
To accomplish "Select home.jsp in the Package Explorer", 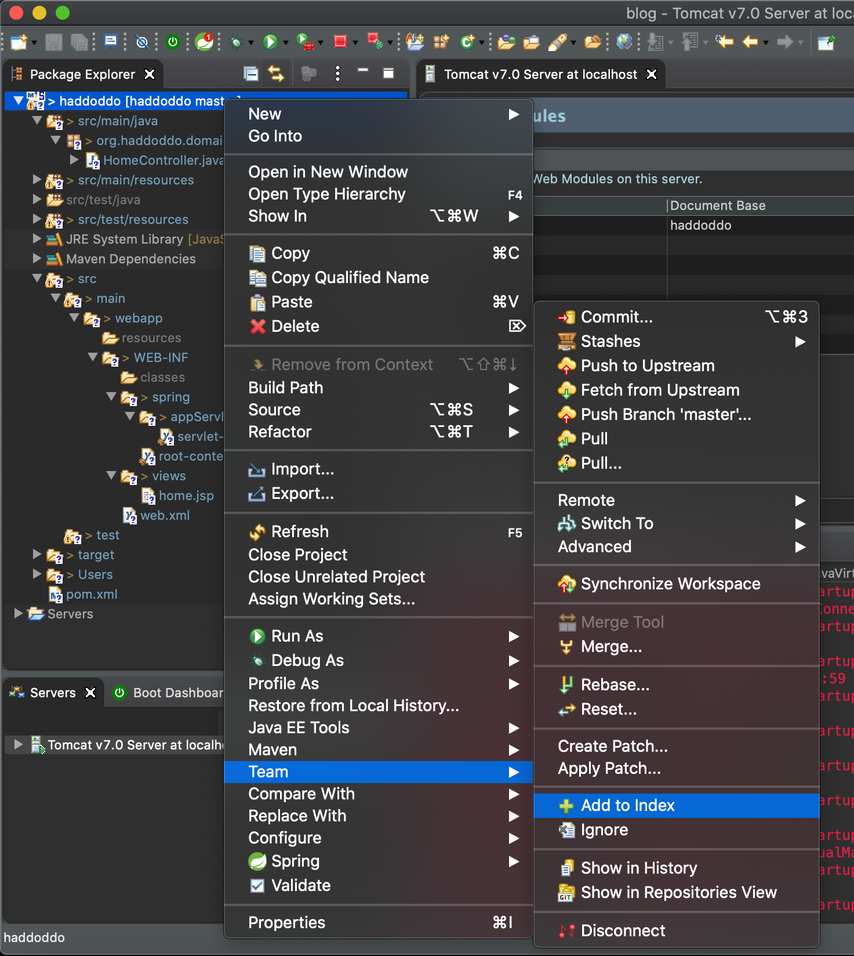I will (x=186, y=496).
